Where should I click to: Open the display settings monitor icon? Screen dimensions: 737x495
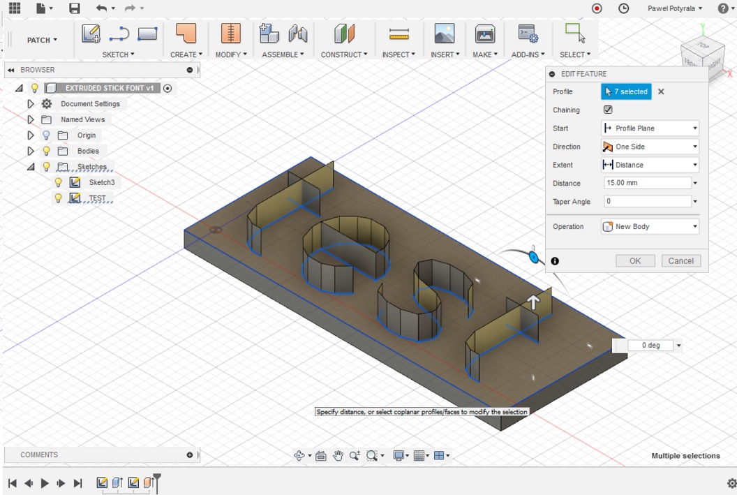(399, 455)
